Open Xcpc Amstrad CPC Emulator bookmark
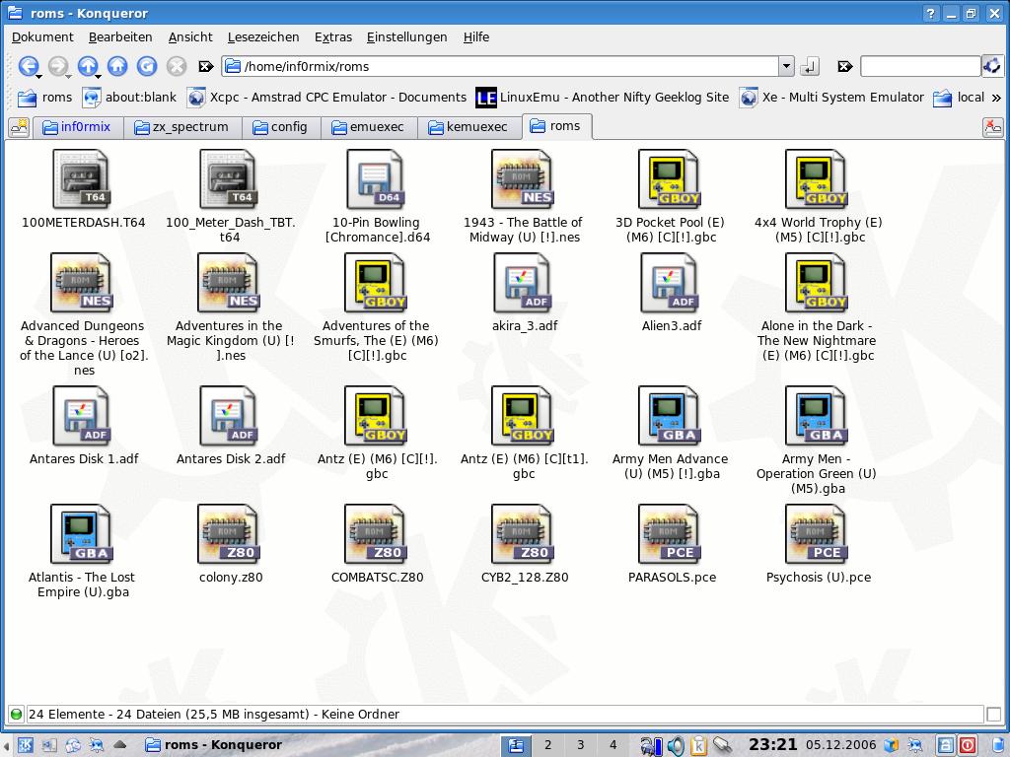The height and width of the screenshot is (757, 1010). (327, 98)
